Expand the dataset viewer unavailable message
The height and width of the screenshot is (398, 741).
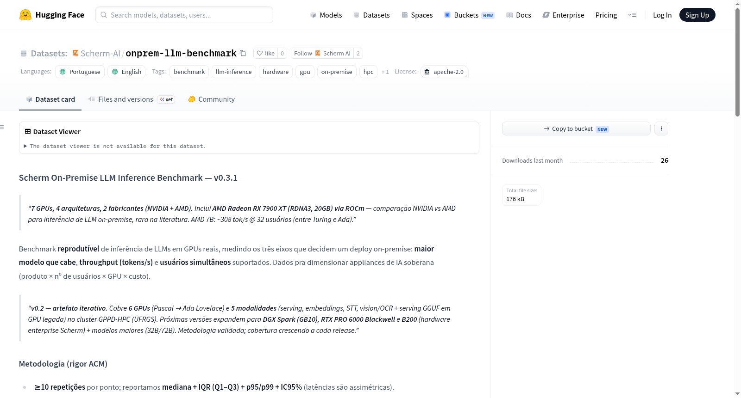coord(115,146)
